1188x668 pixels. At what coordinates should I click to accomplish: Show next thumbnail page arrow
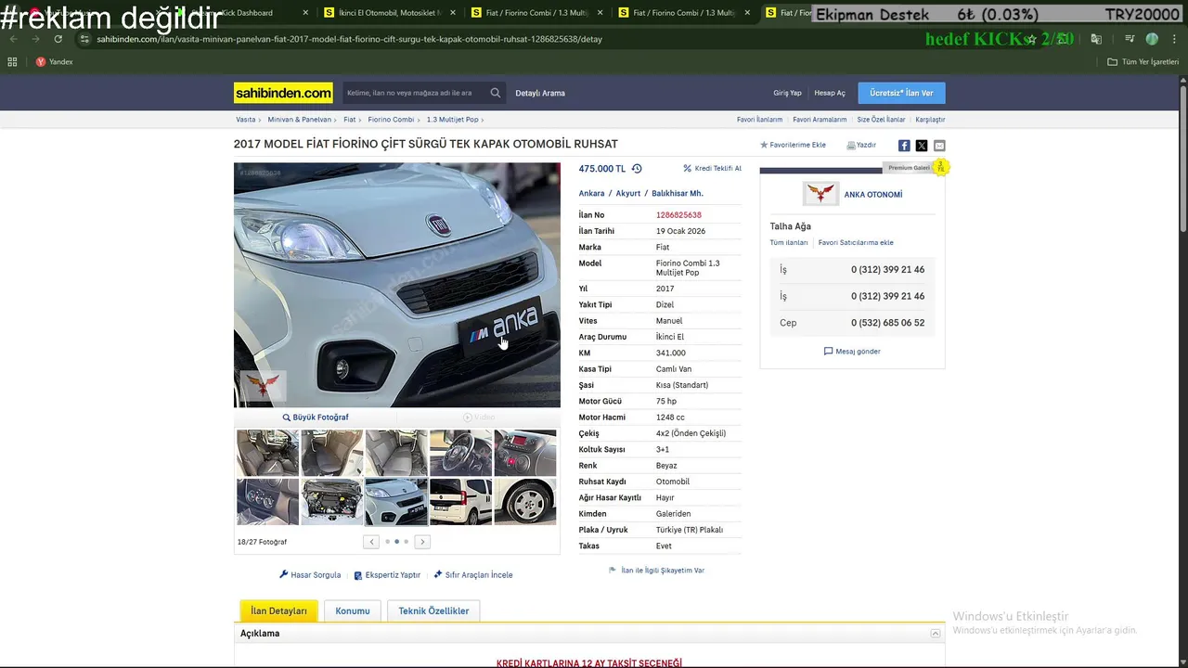point(422,542)
